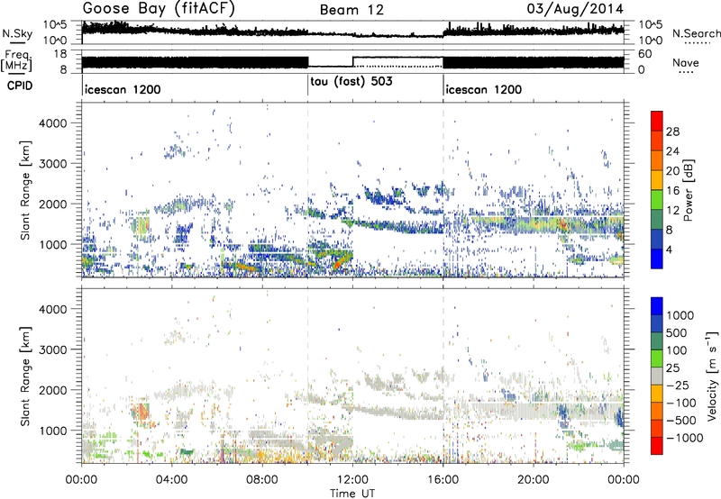721x499 pixels.
Task: Click the '4000' range tick in power panel
Action: [x=52, y=123]
